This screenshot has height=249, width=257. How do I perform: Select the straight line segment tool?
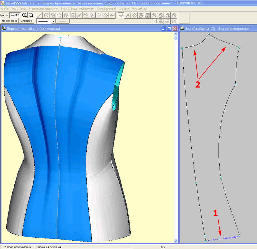pos(40,15)
